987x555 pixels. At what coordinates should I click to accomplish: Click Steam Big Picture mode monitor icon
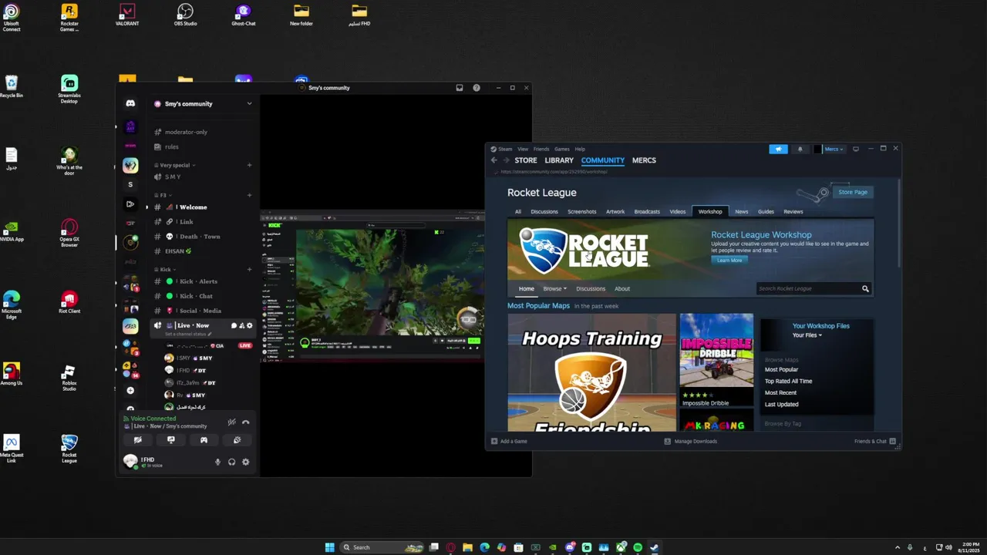pos(855,149)
